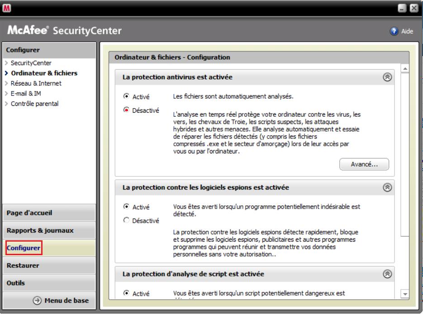Select Activé for antivirus protection
This screenshot has height=314, width=423.
[x=126, y=96]
